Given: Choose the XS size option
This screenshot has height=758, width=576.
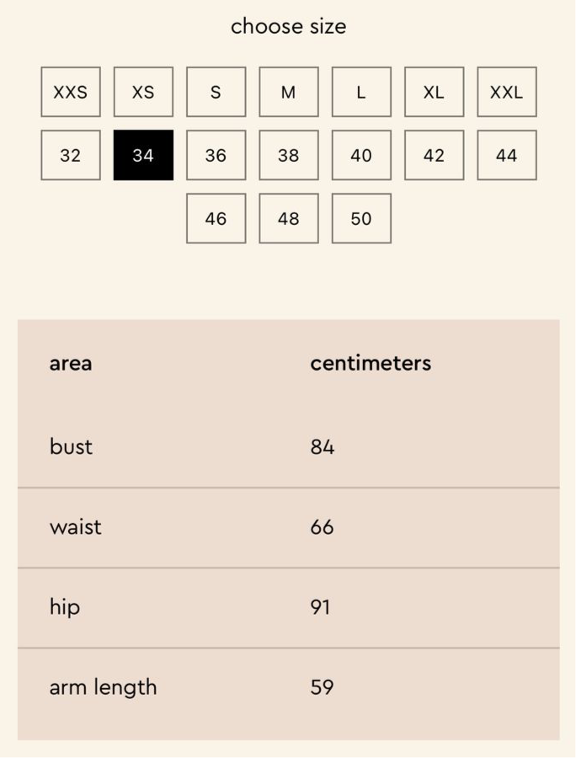Looking at the screenshot, I should pos(143,92).
